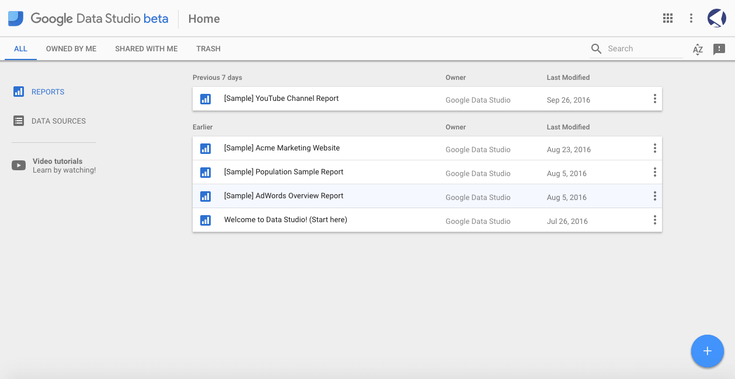Open the more options menu for YouTube Channel Report

point(655,99)
